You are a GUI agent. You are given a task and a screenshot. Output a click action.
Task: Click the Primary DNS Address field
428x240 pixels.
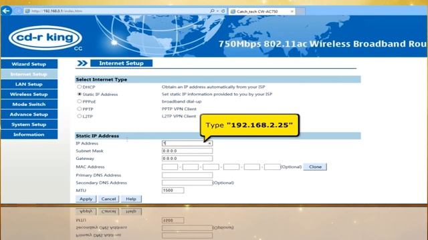coord(187,175)
